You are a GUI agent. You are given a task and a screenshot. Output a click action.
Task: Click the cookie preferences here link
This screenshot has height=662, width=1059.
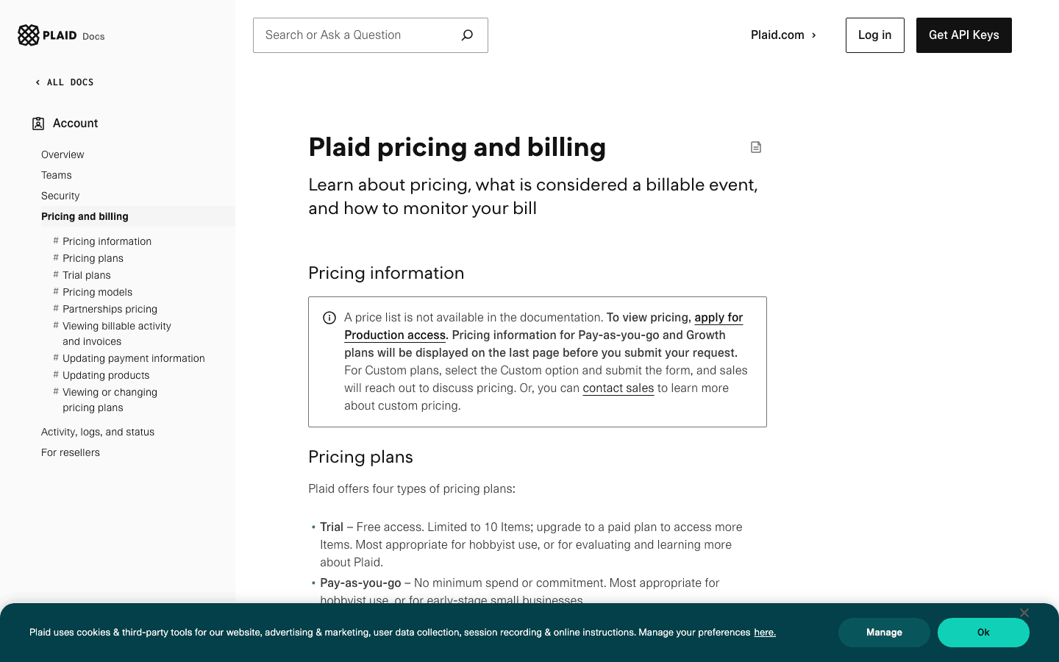765,633
